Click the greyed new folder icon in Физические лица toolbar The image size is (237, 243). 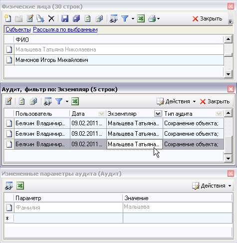[19, 18]
